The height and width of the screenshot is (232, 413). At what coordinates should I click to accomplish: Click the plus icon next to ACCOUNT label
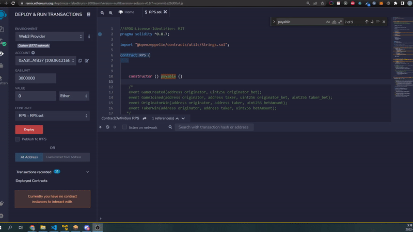click(34, 53)
